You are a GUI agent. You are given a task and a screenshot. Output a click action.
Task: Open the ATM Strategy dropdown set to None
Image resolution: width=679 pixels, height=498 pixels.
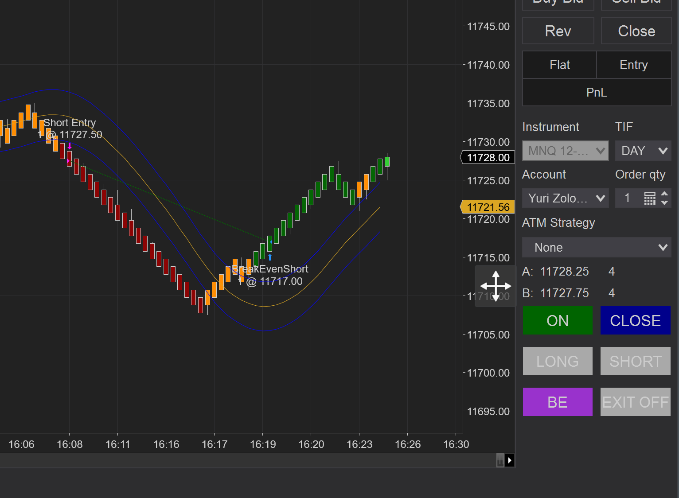click(596, 247)
